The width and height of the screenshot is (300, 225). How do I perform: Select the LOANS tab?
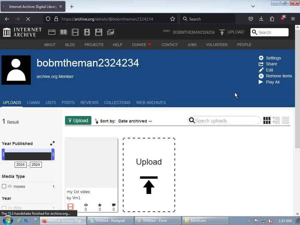point(33,103)
